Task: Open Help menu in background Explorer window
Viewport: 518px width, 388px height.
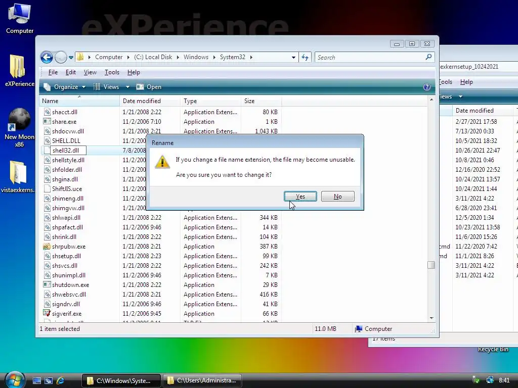Action: [466, 82]
